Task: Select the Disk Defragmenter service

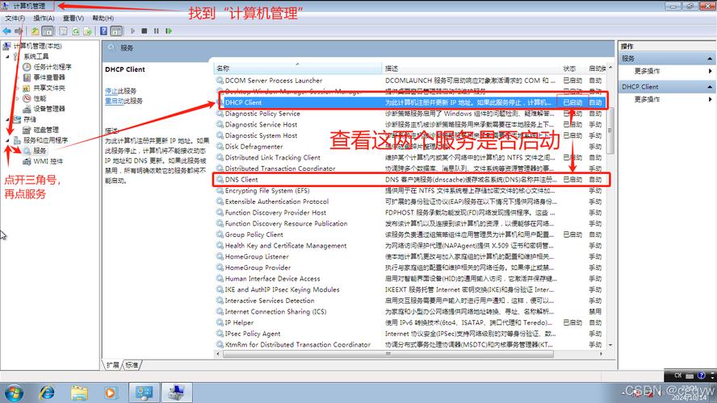Action: tap(411, 147)
